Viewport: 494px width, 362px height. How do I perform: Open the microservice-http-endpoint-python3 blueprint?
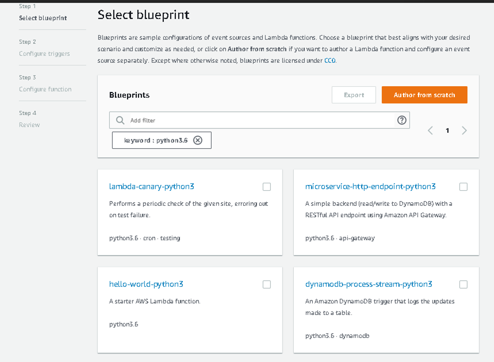click(370, 187)
